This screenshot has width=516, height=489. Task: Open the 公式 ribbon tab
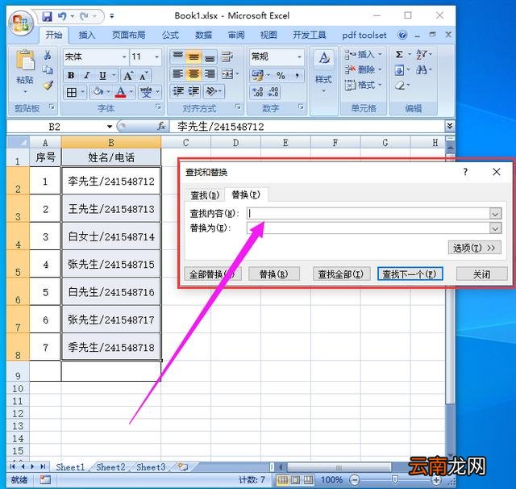[x=170, y=35]
